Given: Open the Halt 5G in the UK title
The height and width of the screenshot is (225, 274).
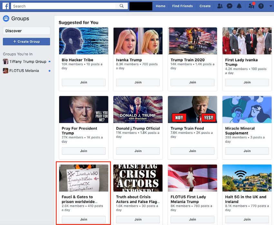Looking at the screenshot, I should [x=246, y=199].
